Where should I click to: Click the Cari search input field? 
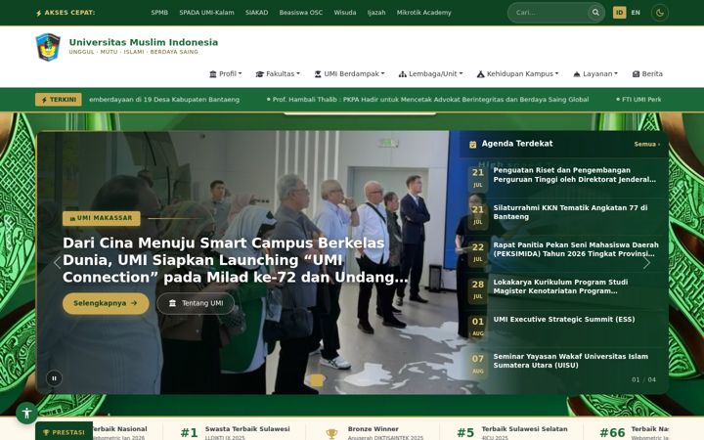(550, 13)
